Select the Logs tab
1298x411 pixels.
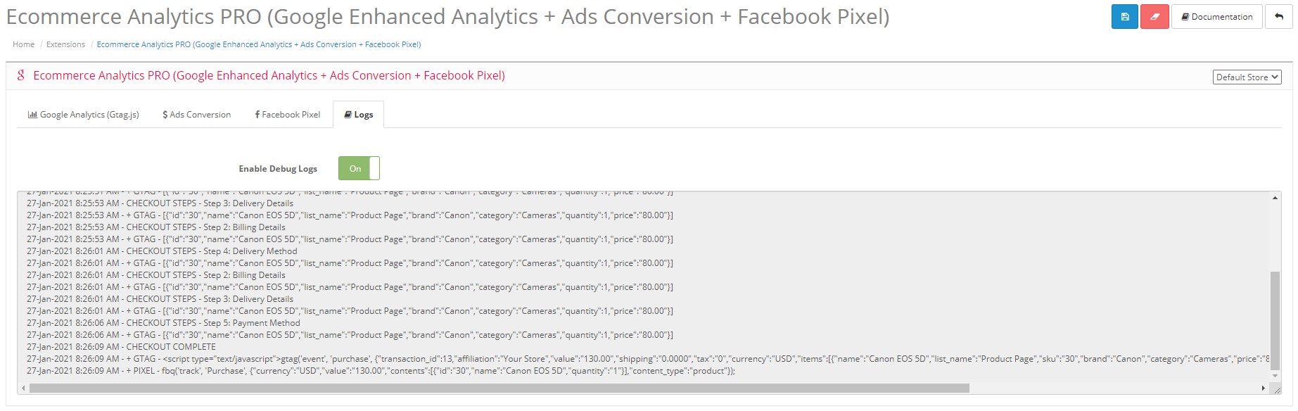(358, 115)
